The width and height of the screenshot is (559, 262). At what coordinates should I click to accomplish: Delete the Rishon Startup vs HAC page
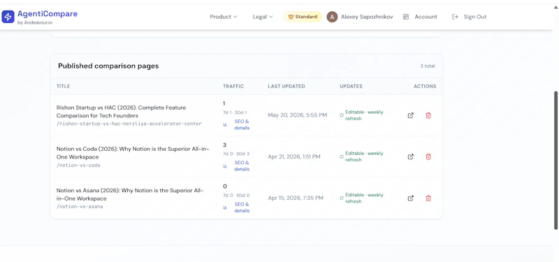click(428, 115)
